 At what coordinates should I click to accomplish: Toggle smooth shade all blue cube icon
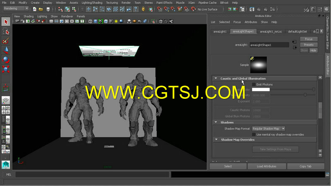(96, 21)
